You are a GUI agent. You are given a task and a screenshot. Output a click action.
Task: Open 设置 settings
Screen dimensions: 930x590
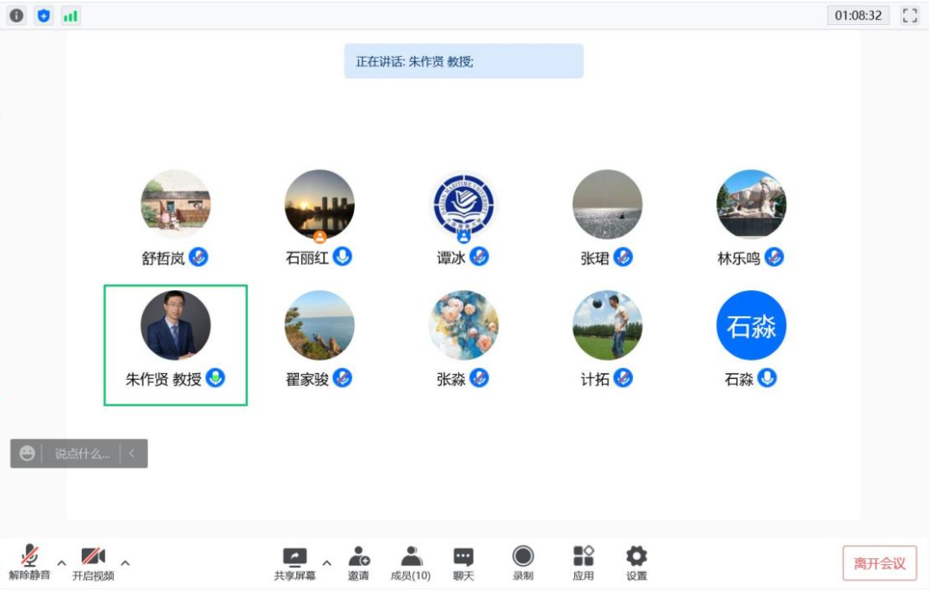tap(636, 562)
